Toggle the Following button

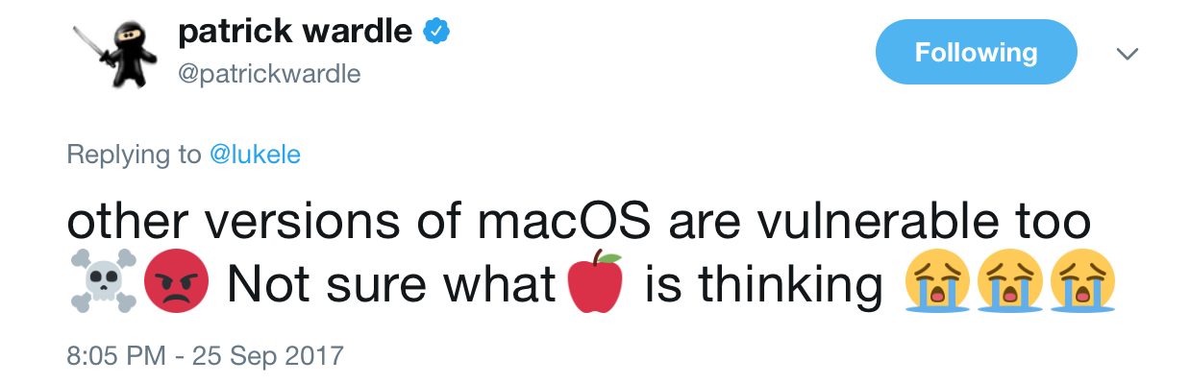point(975,52)
